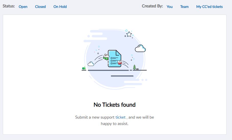The image size is (232, 140).
Task: Click the large star outline icon
Action: pos(129,34)
